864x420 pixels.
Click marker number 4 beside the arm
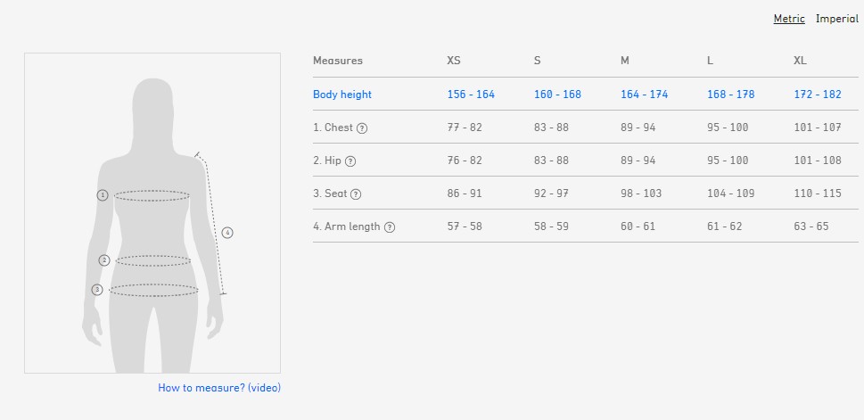point(227,233)
